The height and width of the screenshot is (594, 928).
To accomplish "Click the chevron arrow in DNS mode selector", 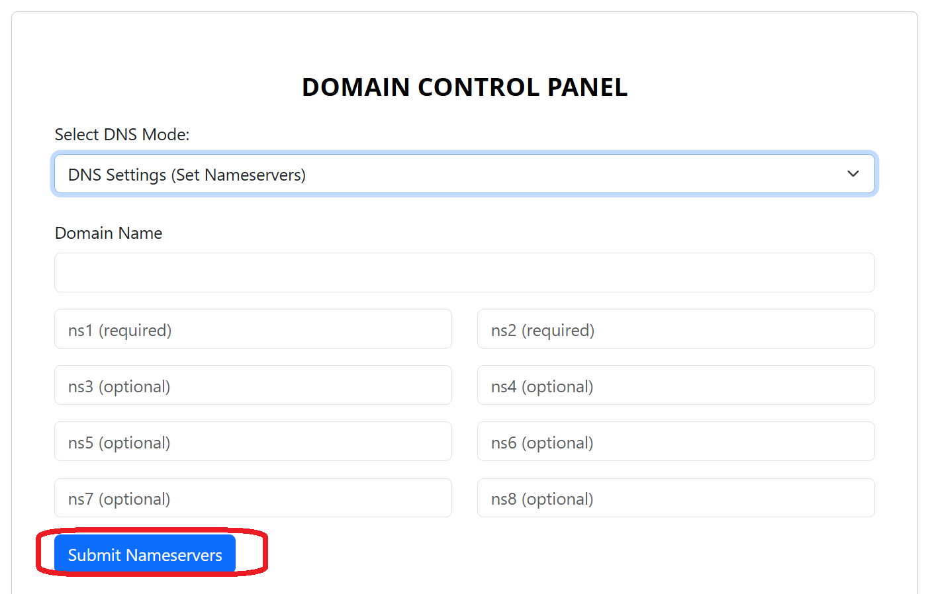I will (x=853, y=174).
